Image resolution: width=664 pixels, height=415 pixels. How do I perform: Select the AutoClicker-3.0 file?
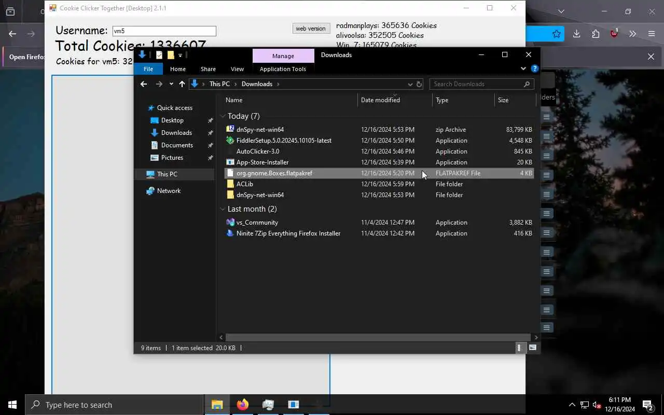coord(379,151)
